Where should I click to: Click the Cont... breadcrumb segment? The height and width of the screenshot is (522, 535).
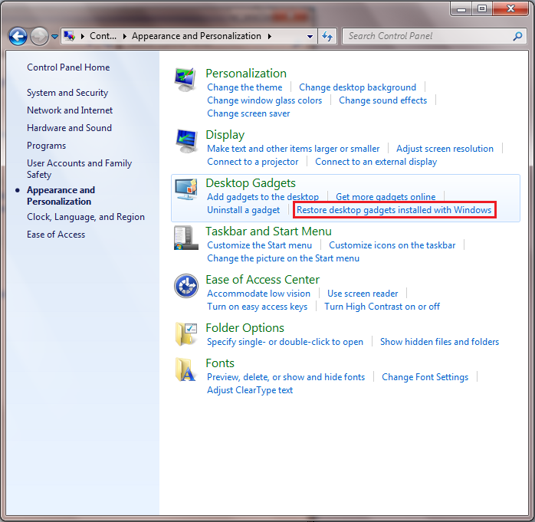point(103,36)
